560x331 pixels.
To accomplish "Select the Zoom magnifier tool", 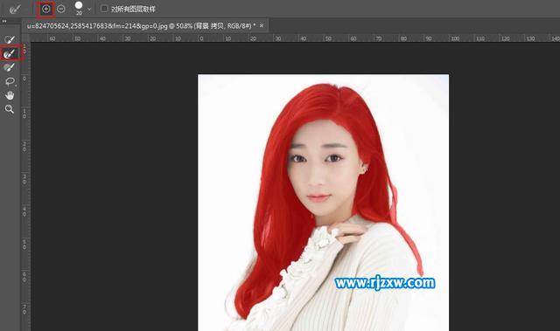I will [x=10, y=109].
